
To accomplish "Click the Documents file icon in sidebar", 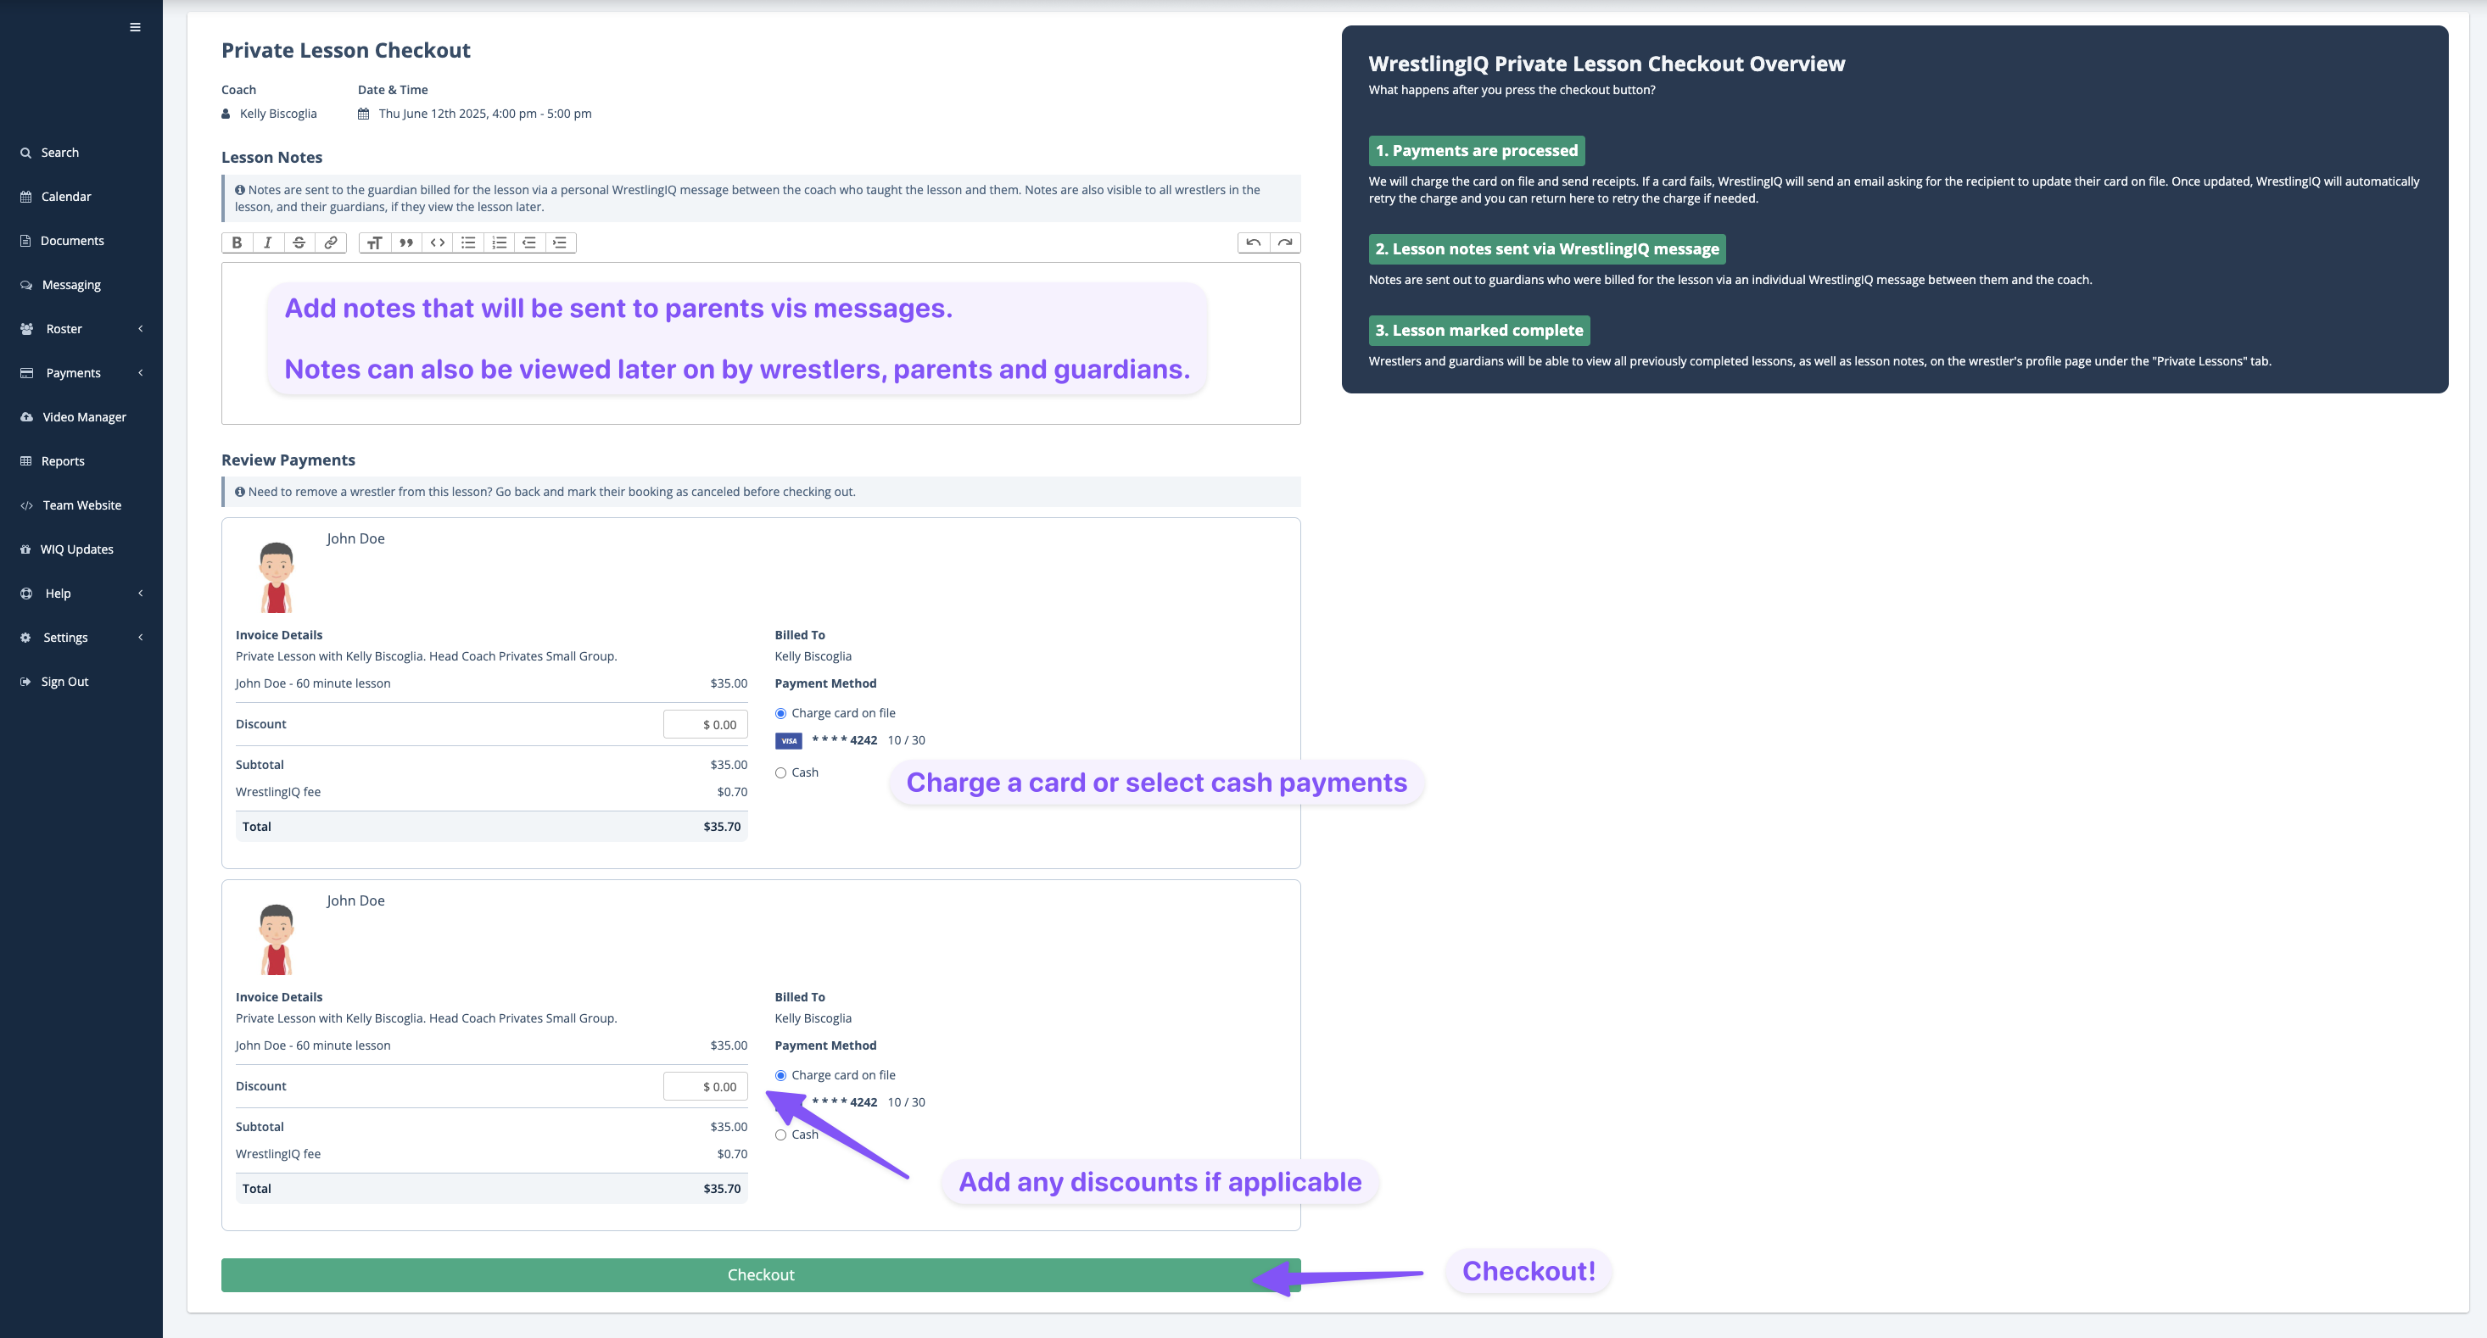I will pyautogui.click(x=26, y=242).
